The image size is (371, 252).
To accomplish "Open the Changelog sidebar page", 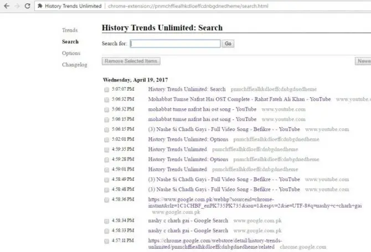I will pos(75,65).
